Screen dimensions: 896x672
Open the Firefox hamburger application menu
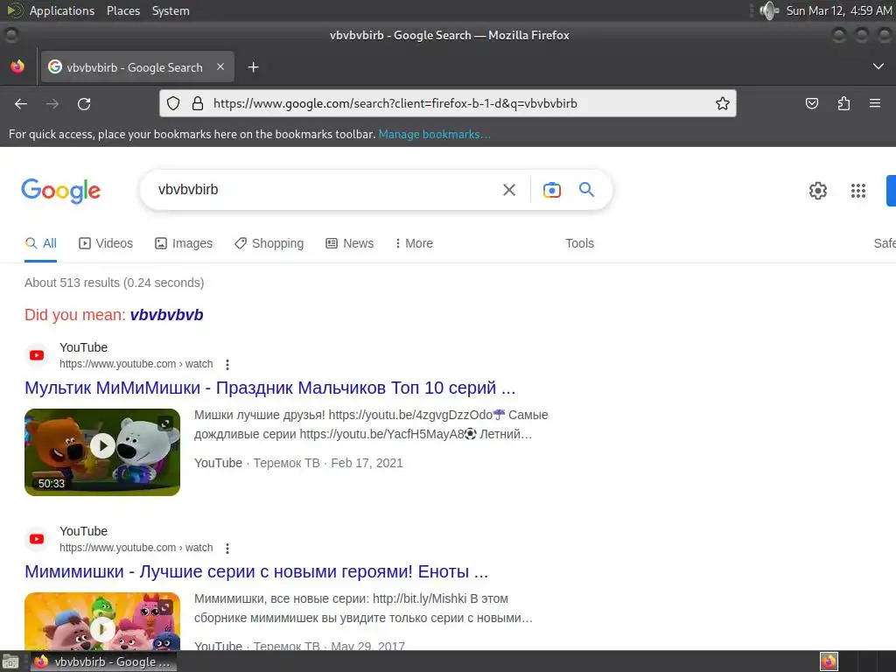click(875, 103)
